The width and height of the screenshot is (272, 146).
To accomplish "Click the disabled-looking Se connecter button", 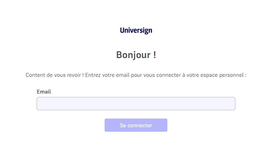I will click(x=136, y=125).
